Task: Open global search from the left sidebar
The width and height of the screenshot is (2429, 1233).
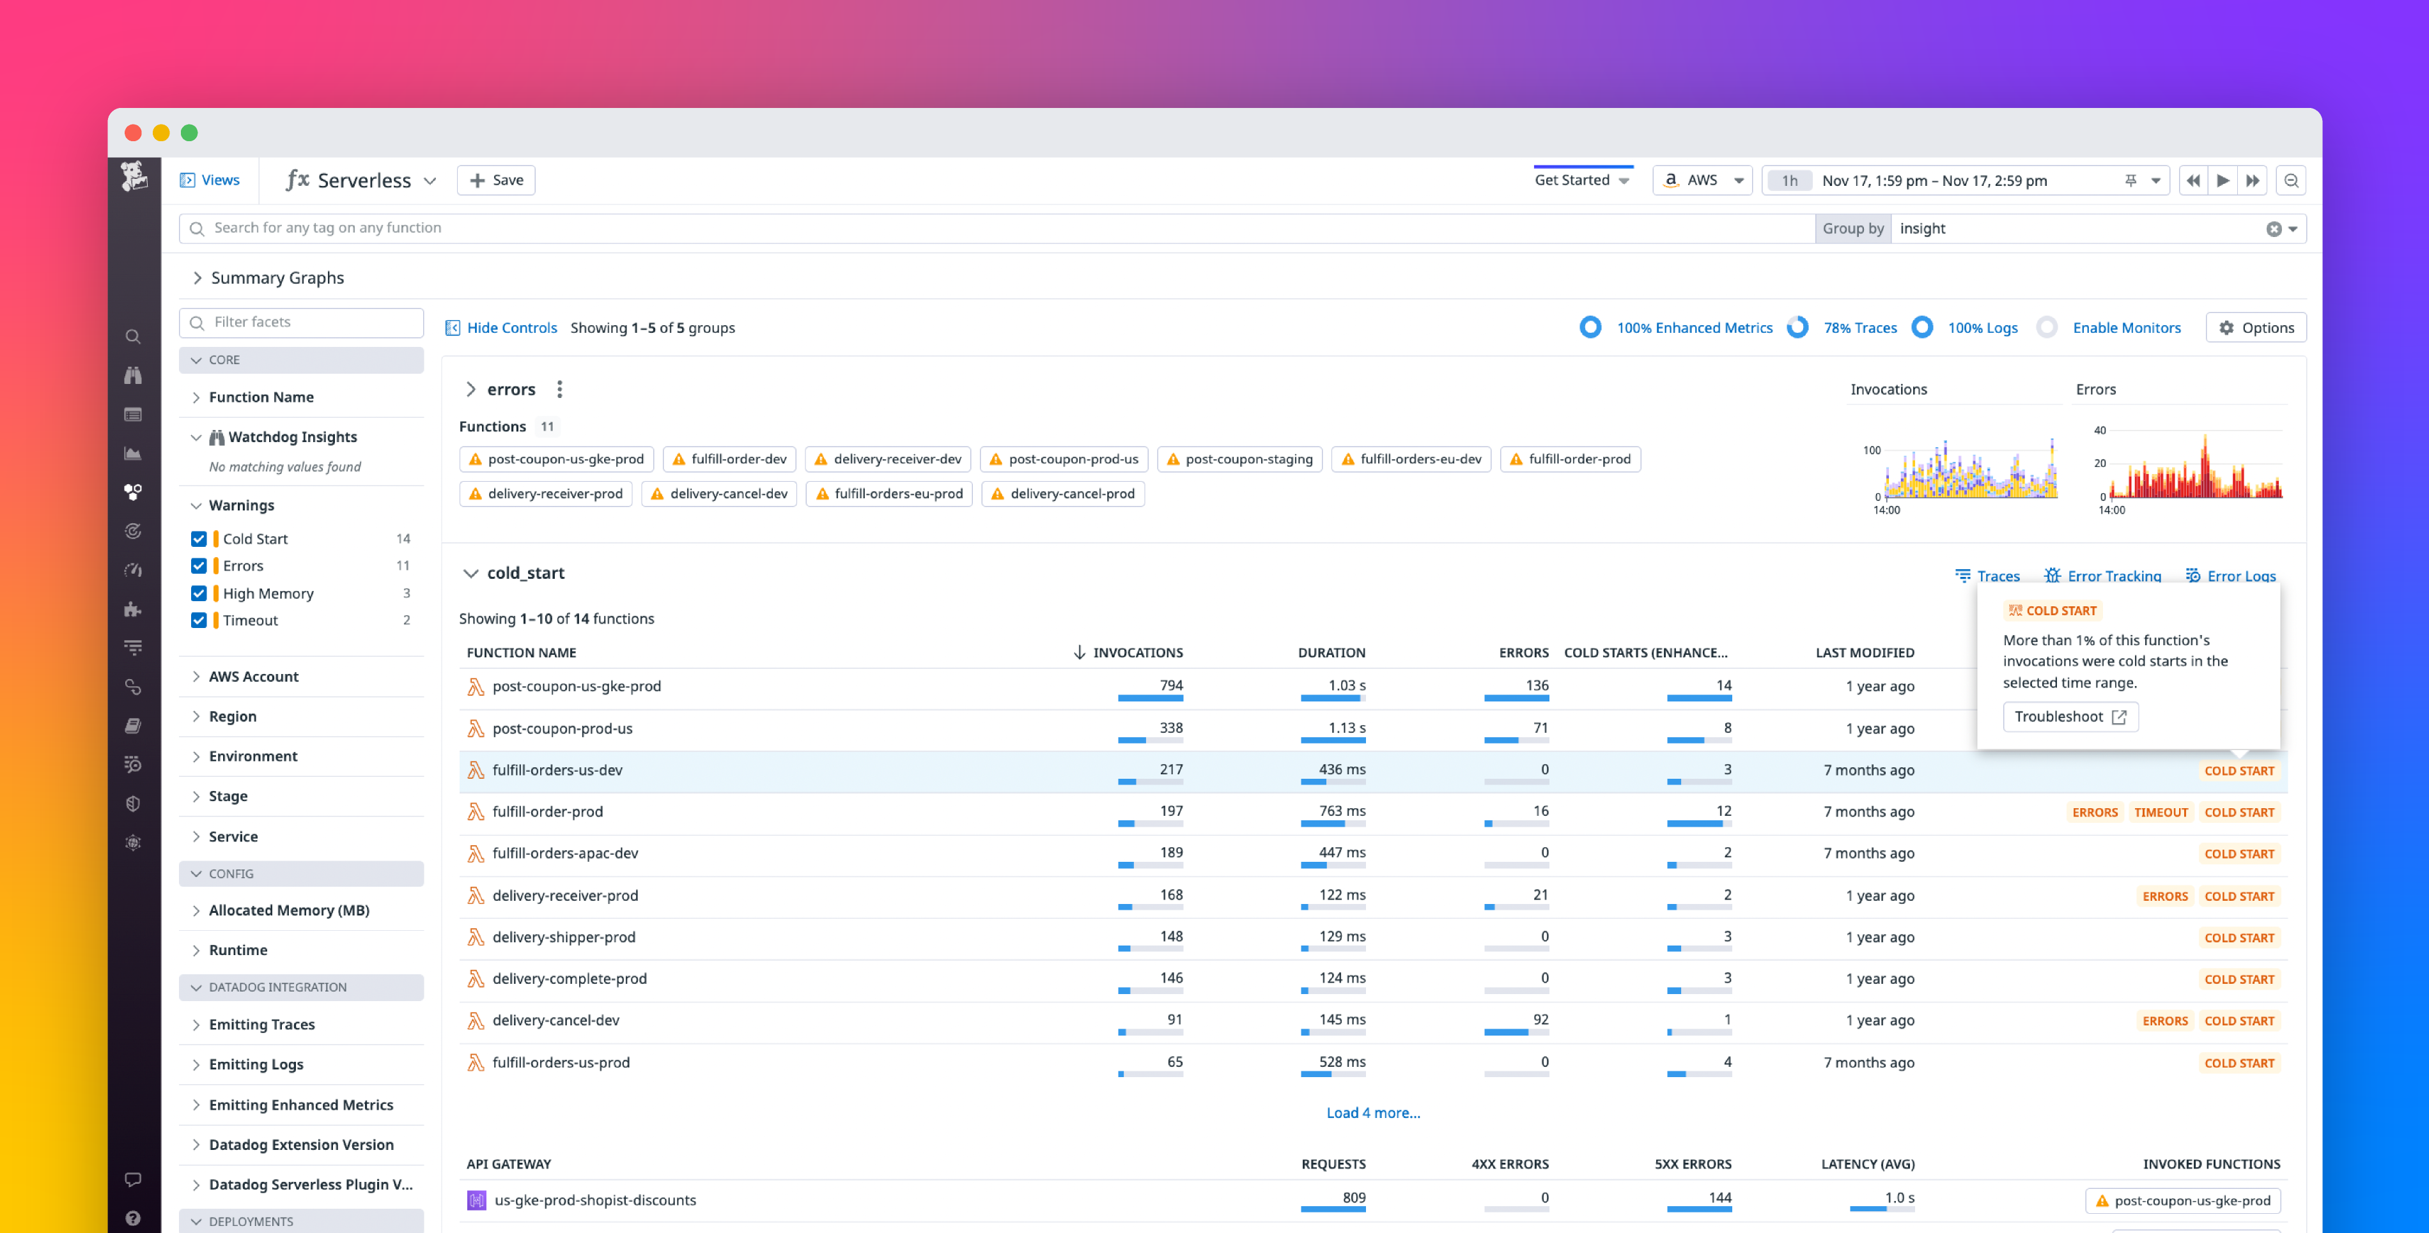Action: click(132, 335)
